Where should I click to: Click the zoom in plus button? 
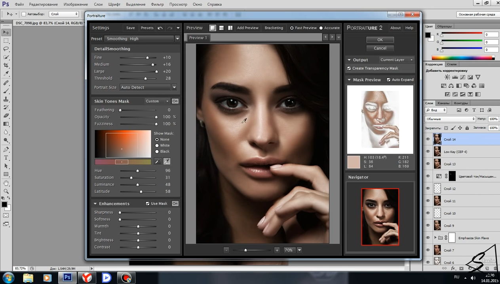point(277,250)
